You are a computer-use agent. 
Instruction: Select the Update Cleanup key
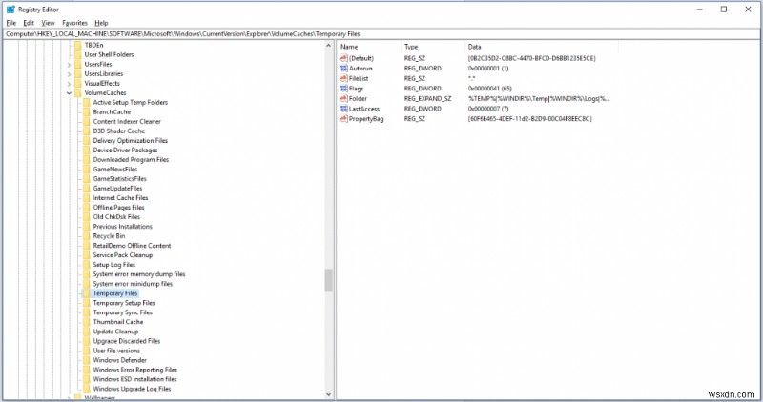[115, 332]
